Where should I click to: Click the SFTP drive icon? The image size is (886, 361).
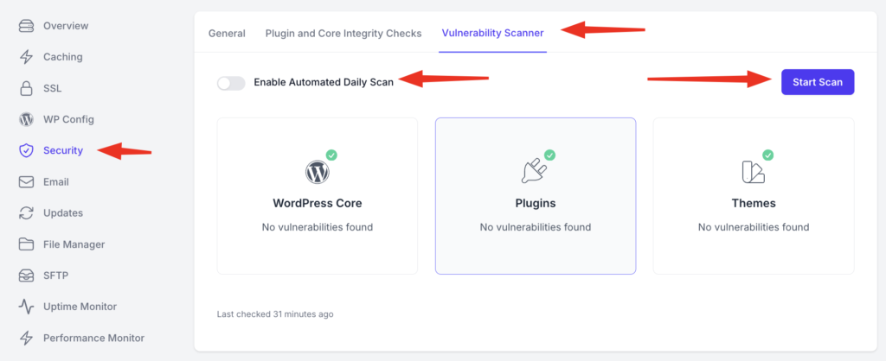tap(27, 275)
